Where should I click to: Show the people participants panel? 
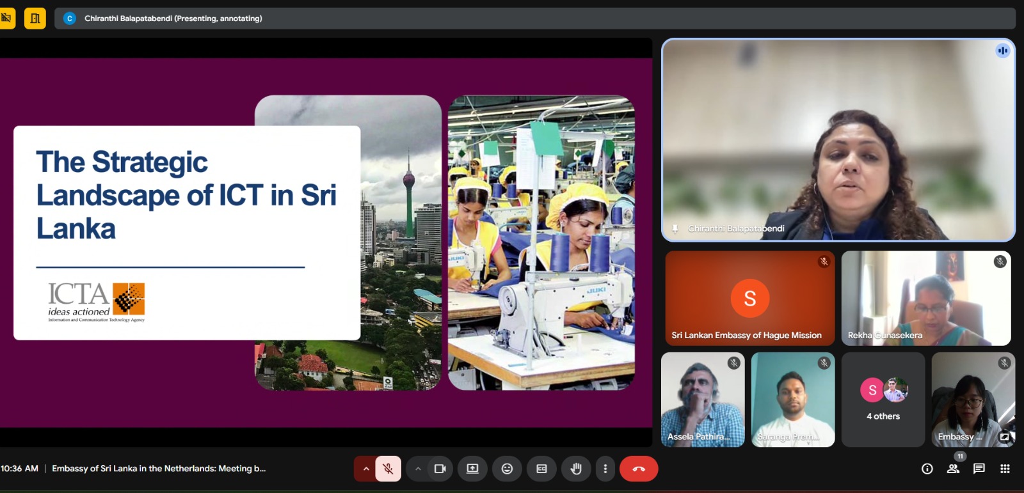pos(953,469)
